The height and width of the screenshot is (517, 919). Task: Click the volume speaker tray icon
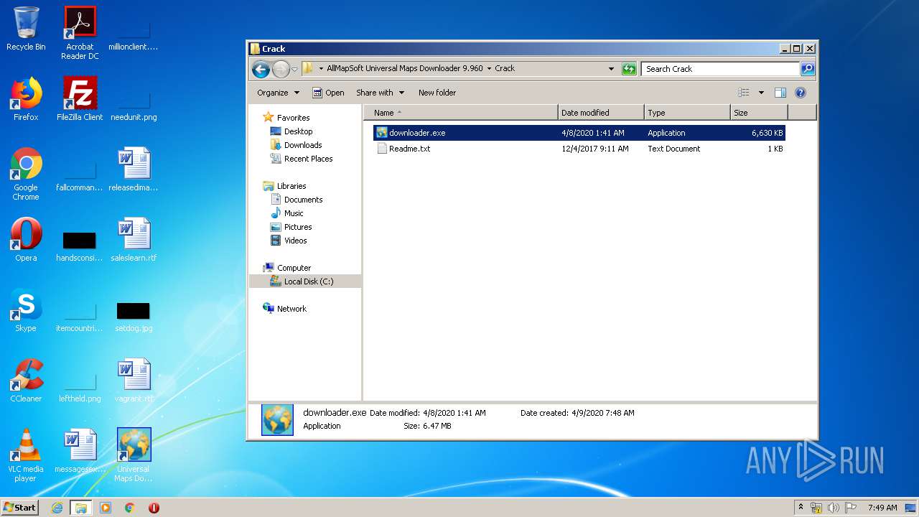[834, 508]
